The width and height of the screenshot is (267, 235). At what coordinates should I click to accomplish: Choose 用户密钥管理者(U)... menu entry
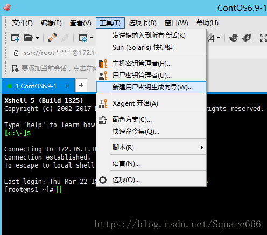coord(151,75)
